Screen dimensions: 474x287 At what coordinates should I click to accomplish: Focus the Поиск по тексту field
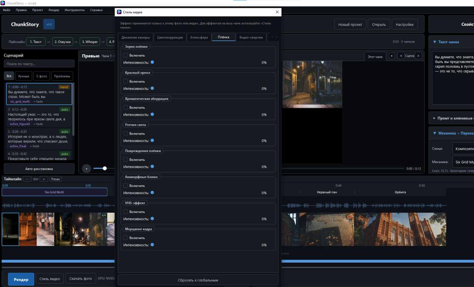click(39, 64)
